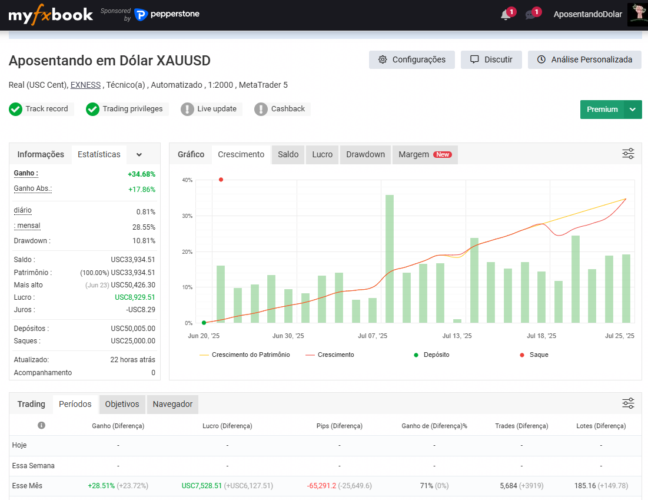This screenshot has width=648, height=500.
Task: Click the info icon in periods table
Action: (41, 425)
